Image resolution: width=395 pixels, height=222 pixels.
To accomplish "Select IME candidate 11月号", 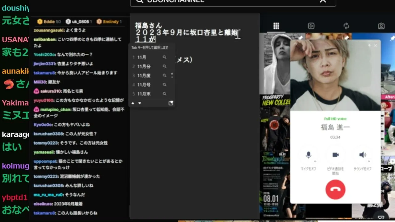I will [x=144, y=84].
